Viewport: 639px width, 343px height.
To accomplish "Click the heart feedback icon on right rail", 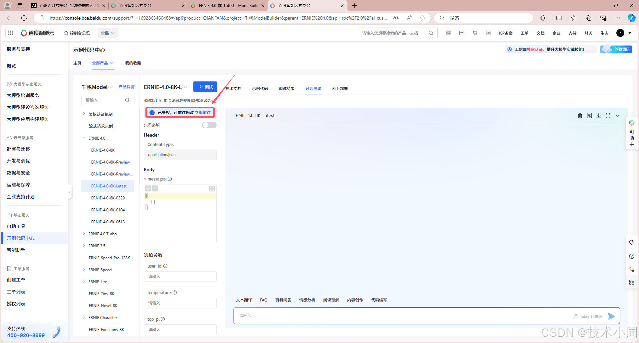I will pyautogui.click(x=632, y=243).
